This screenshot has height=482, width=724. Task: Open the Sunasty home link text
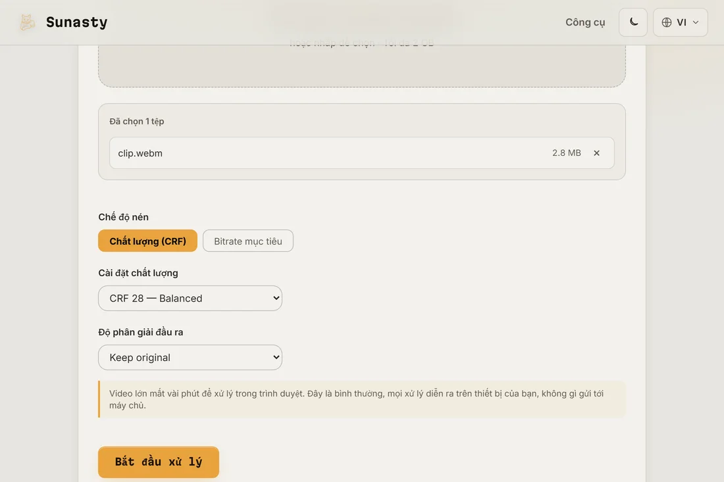[76, 22]
